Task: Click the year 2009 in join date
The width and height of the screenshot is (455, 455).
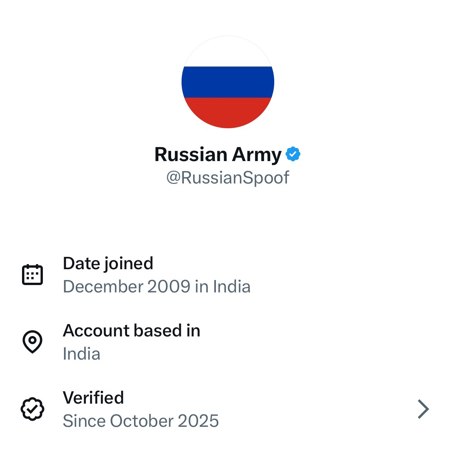Action: (169, 287)
